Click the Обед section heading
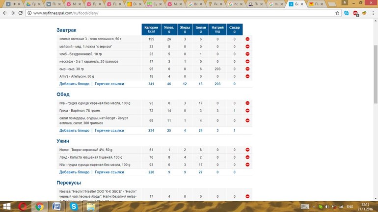 (63, 94)
